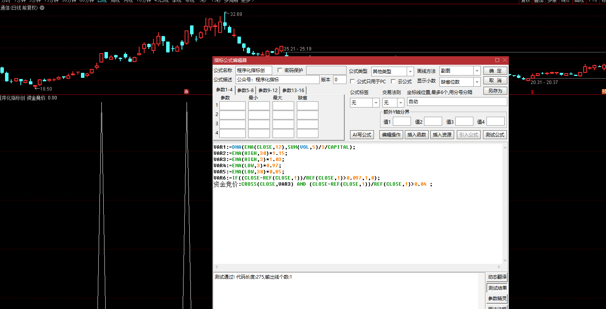The image size is (606, 309).
Task: Click the 公式名称 input field
Action: point(254,71)
